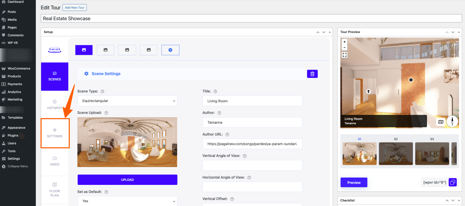Switch to the Video tab
This screenshot has height=206, width=465.
click(x=55, y=161)
